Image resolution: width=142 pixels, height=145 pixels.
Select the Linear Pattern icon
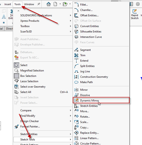76,138
